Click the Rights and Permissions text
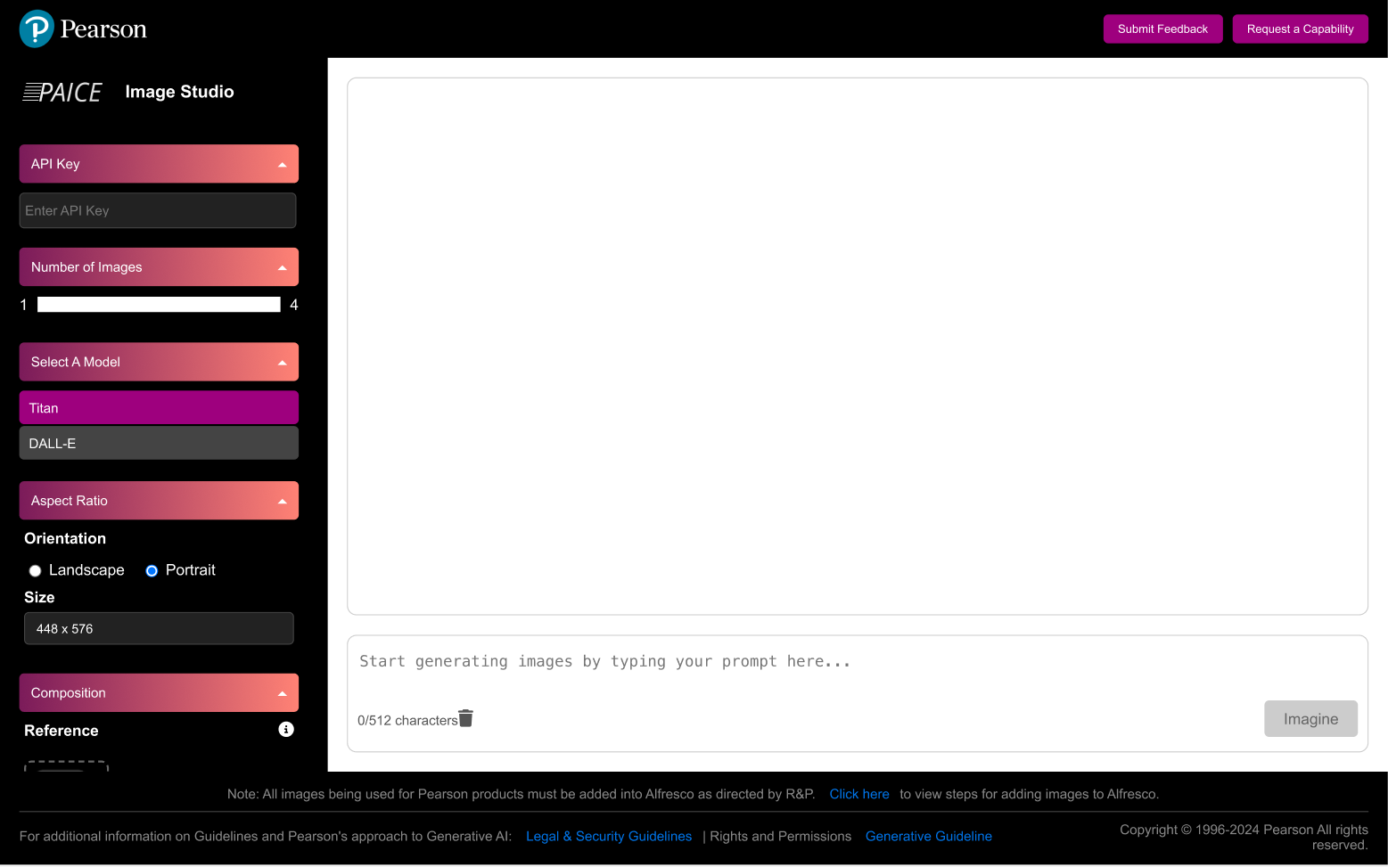 point(780,836)
